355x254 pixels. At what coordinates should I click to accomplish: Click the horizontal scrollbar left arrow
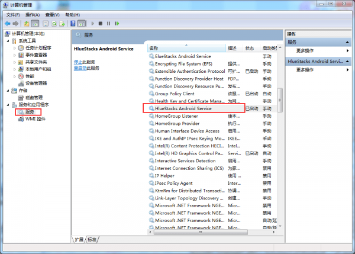[x=150, y=232]
